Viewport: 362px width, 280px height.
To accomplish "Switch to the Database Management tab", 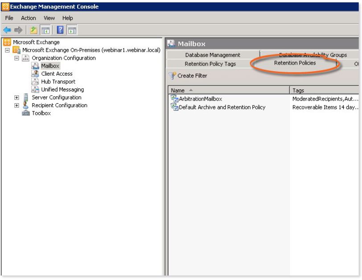I will pyautogui.click(x=213, y=55).
